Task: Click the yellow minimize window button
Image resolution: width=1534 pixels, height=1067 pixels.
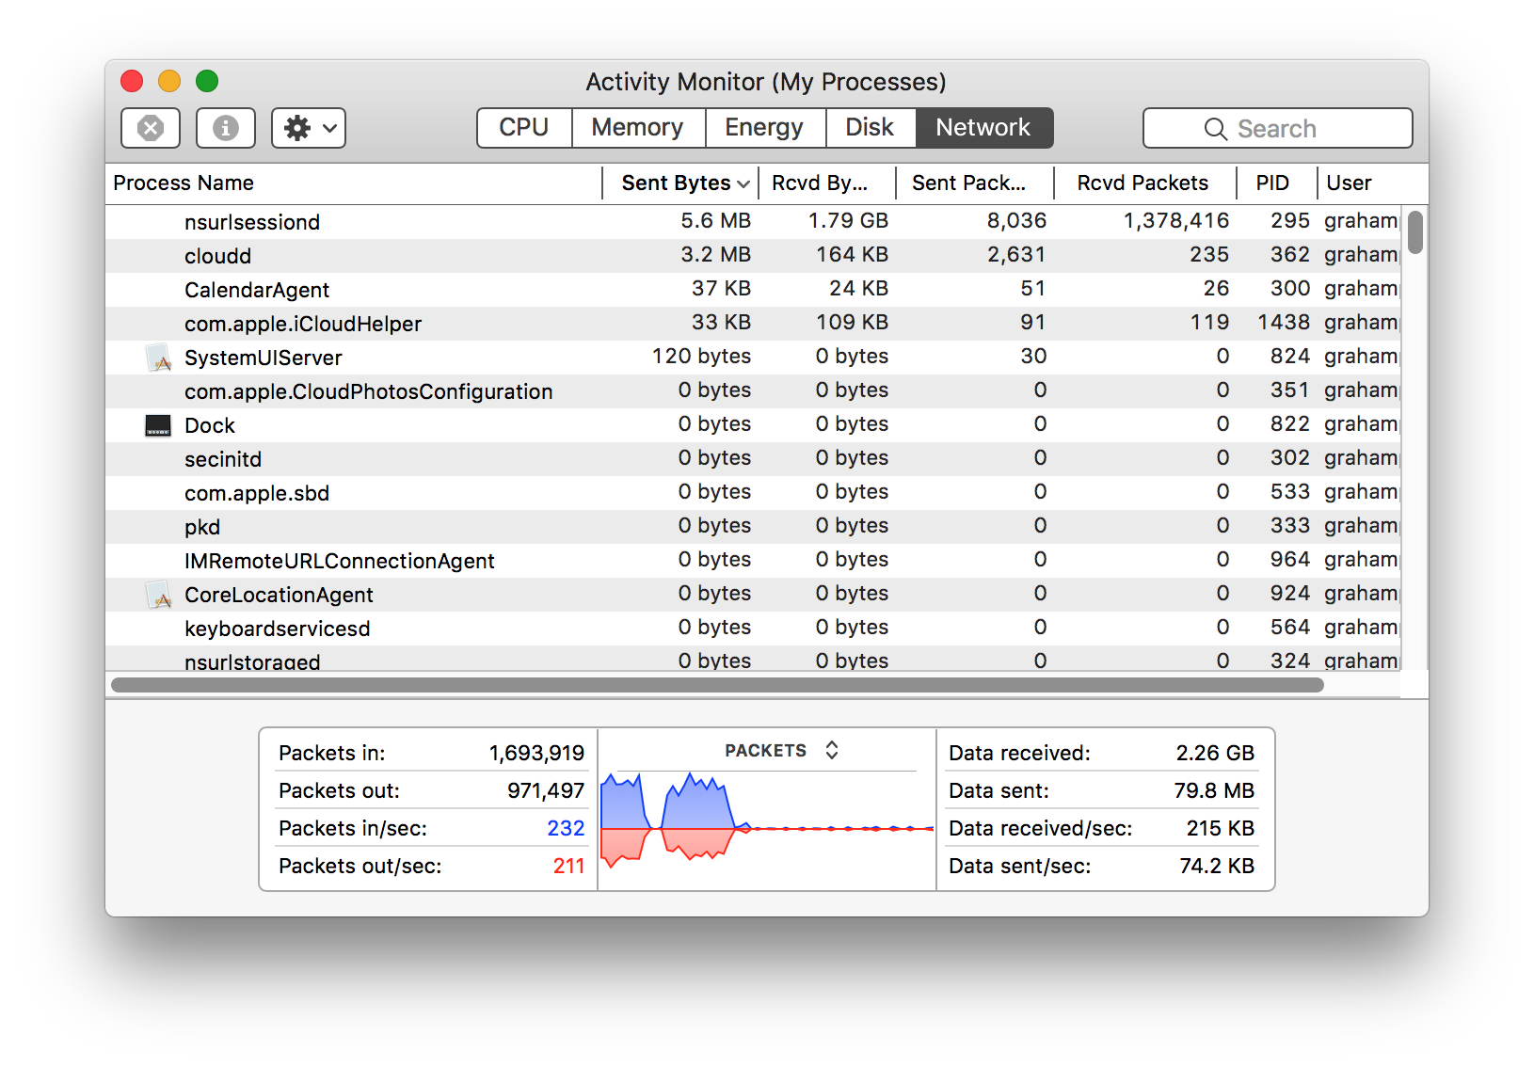Action: [x=169, y=81]
